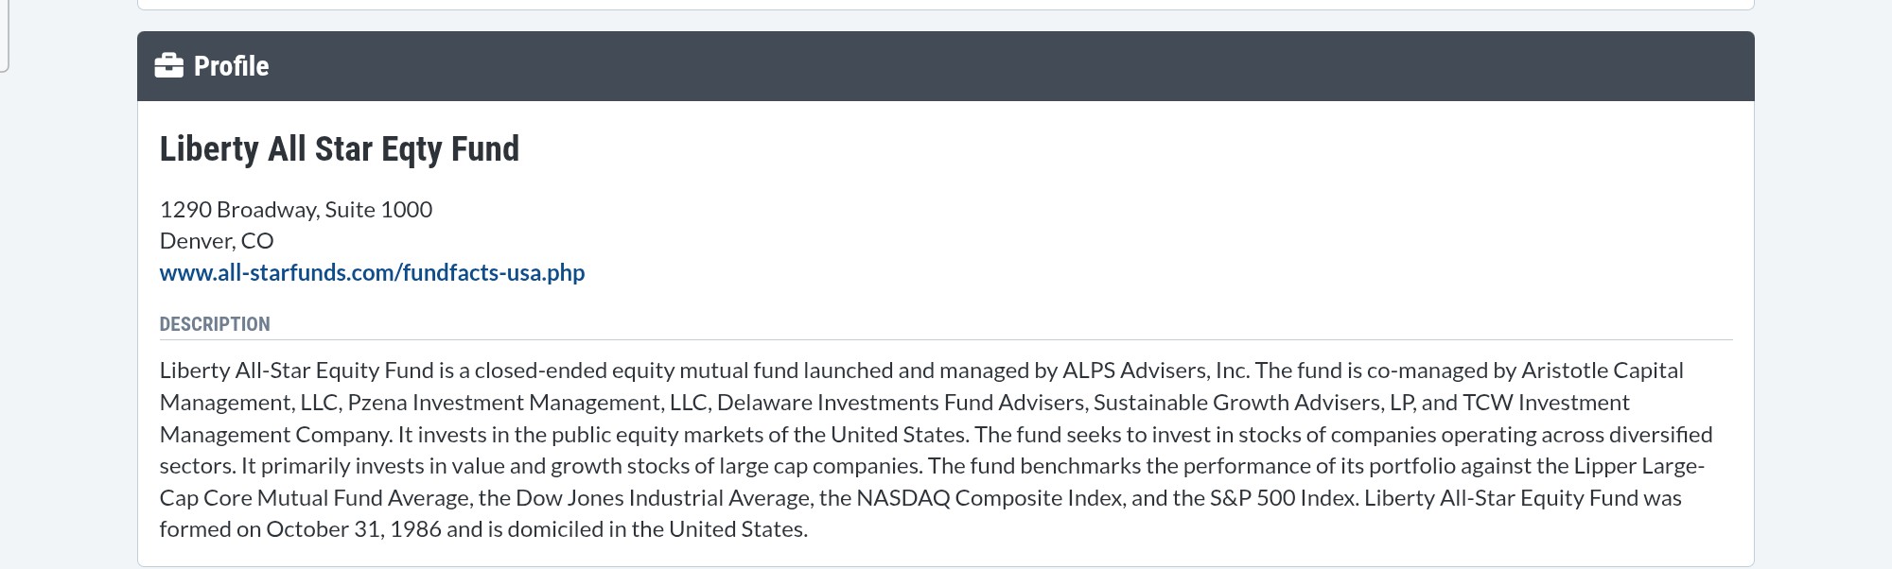The height and width of the screenshot is (569, 1892).
Task: Select the Profile header title text
Action: point(231,66)
